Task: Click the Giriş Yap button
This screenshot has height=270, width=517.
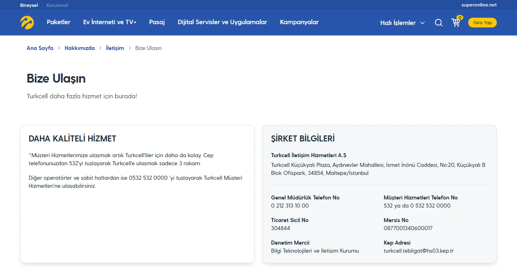Action: pos(482,23)
